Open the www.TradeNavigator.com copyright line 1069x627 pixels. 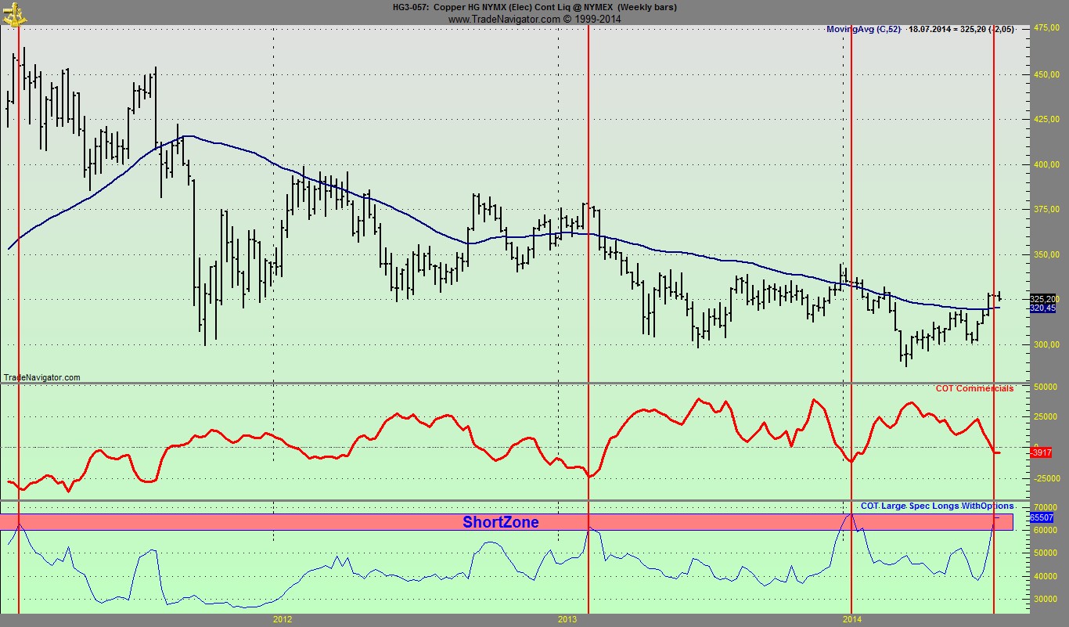point(534,19)
